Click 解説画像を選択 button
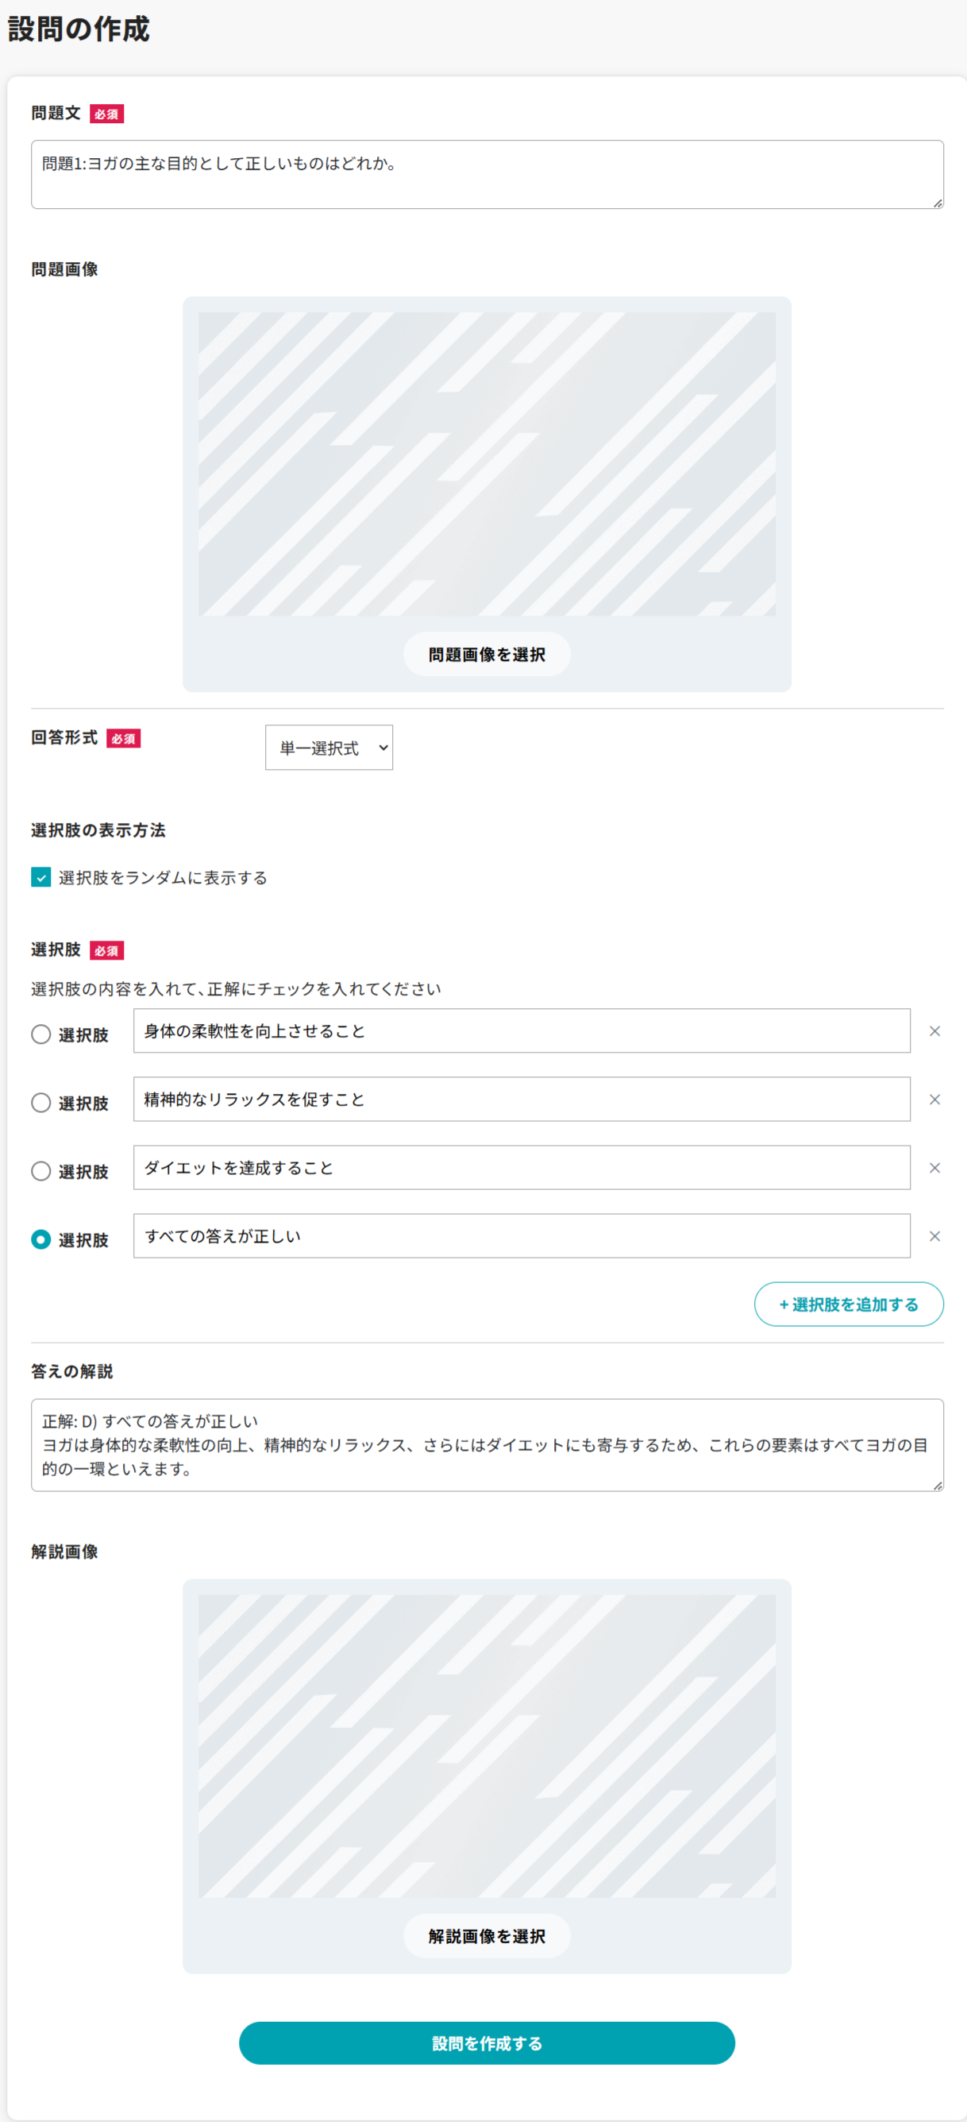This screenshot has width=967, height=2122. click(x=487, y=1937)
